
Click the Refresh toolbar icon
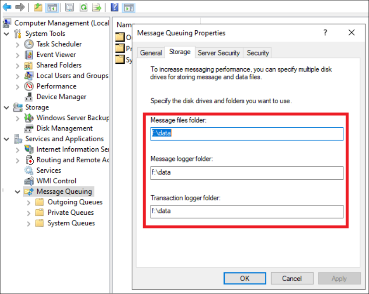click(83, 7)
